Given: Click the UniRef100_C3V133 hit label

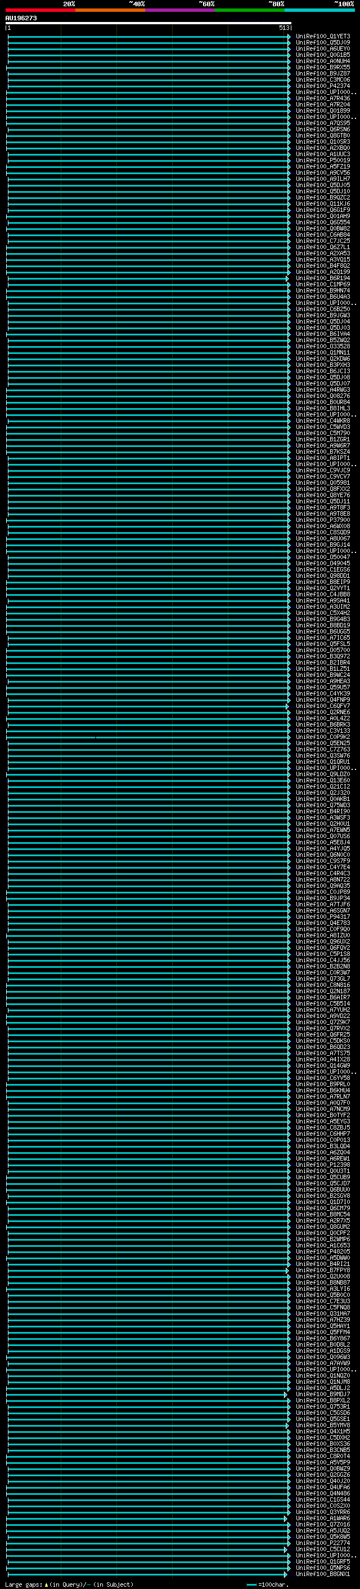Looking at the screenshot, I should pos(323,731).
